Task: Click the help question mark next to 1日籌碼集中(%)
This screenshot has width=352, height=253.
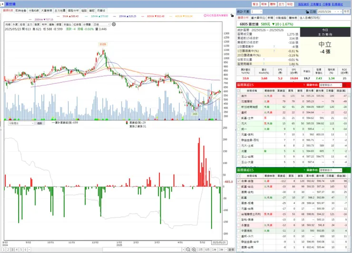Action: [x=274, y=51]
